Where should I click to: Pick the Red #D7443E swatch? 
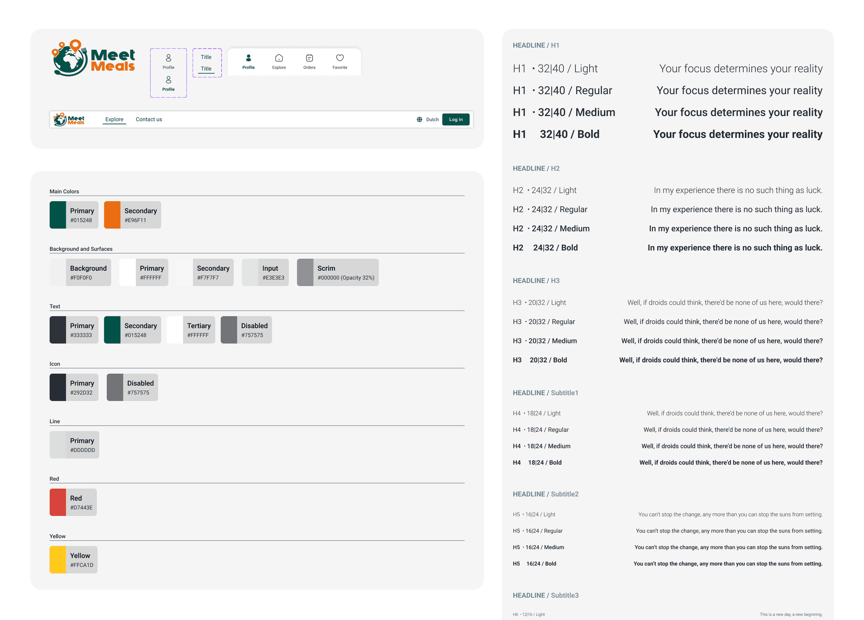coord(58,502)
